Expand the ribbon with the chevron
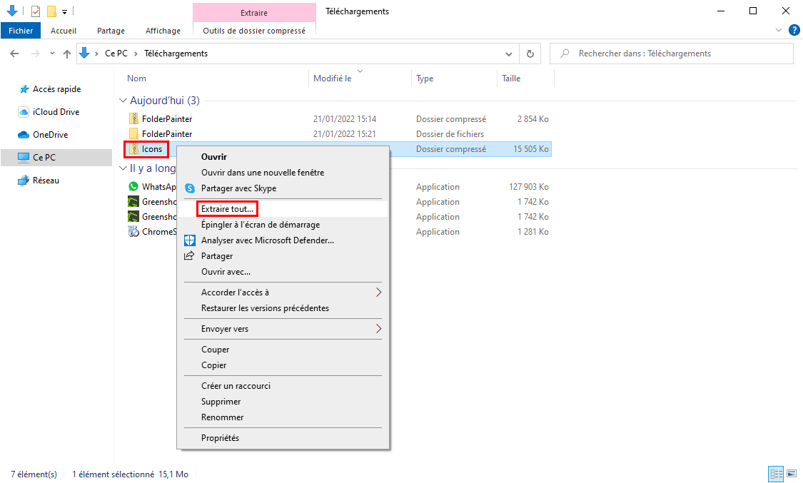The height and width of the screenshot is (483, 803). pos(779,31)
